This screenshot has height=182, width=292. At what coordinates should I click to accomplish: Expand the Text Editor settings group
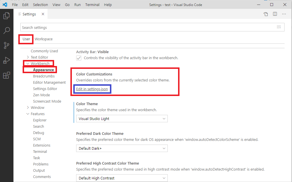(x=28, y=57)
